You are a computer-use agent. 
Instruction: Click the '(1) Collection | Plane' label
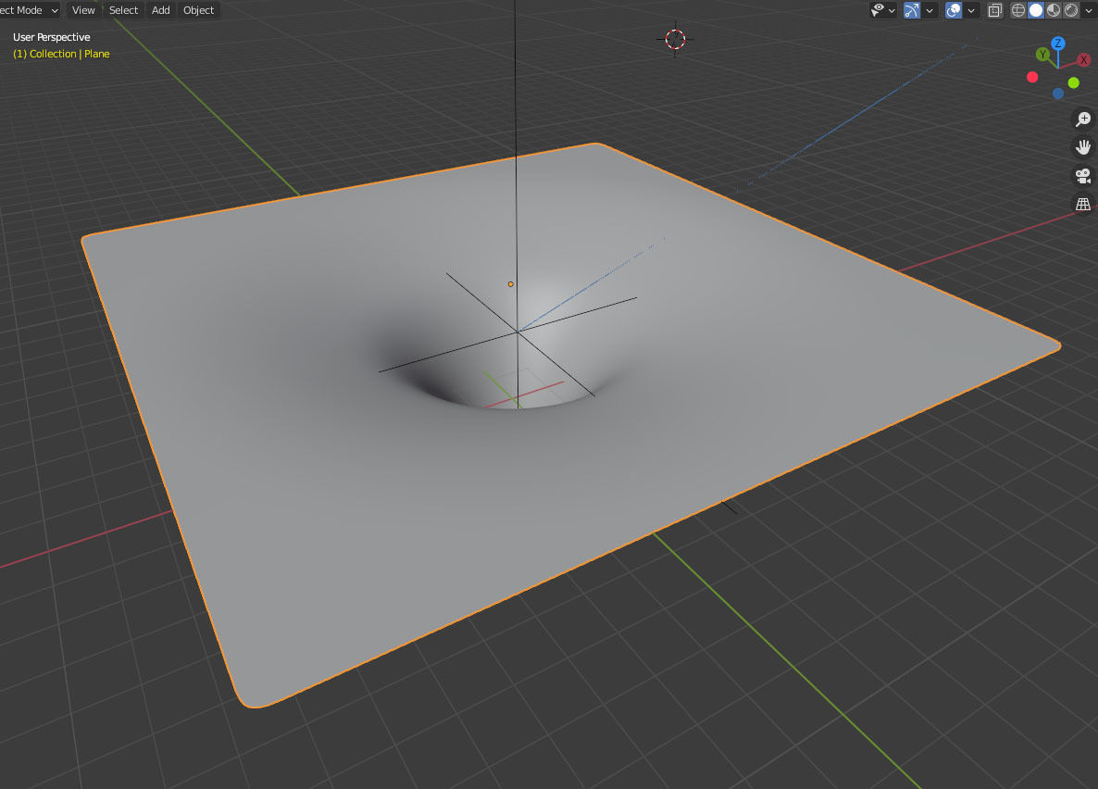coord(61,54)
